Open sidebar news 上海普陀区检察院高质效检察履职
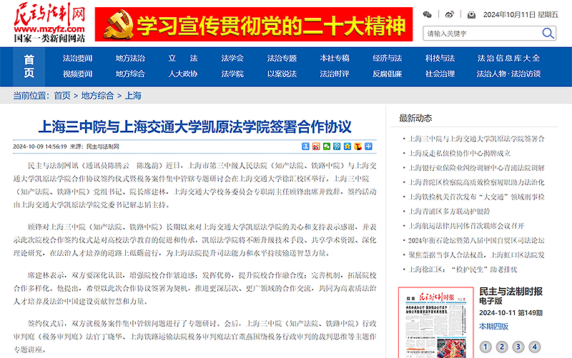 tap(476, 182)
